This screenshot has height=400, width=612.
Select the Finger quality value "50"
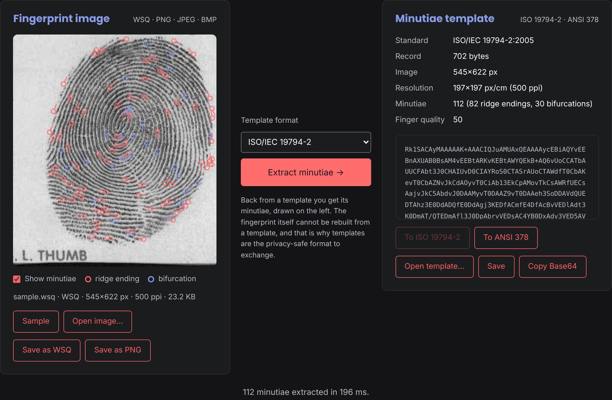458,120
